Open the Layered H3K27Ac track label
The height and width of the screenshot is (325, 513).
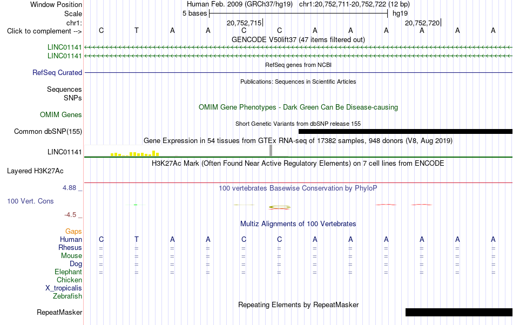coord(35,171)
